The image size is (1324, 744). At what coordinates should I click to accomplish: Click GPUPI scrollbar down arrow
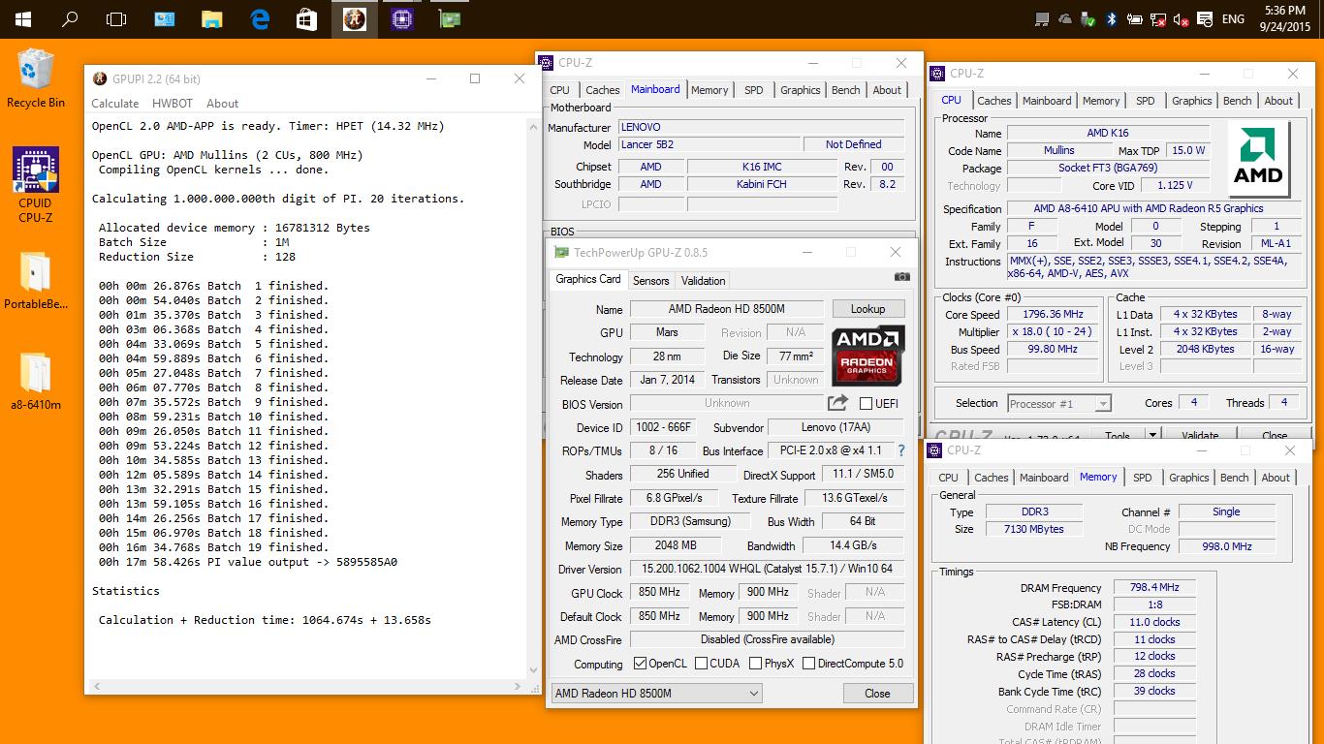pyautogui.click(x=532, y=669)
